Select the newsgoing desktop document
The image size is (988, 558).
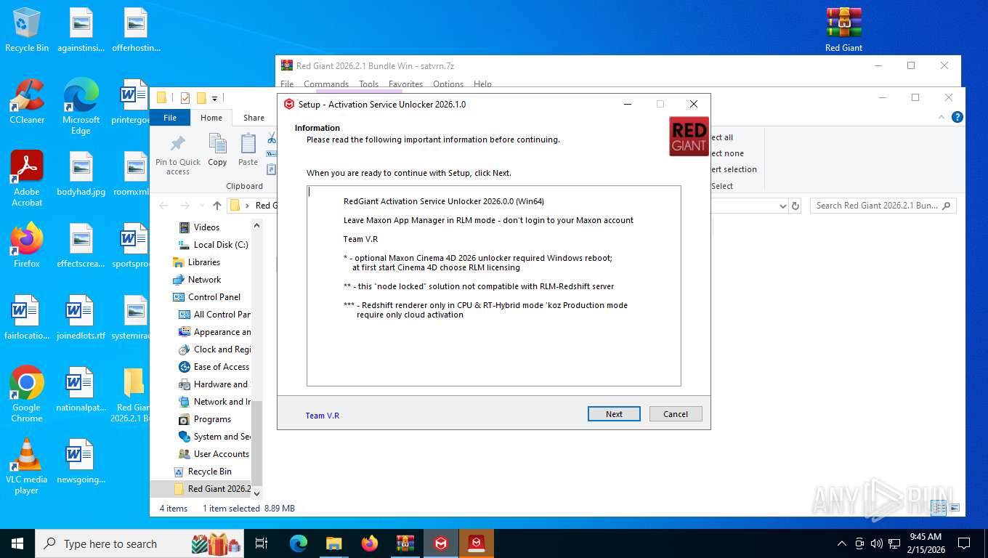click(x=81, y=461)
